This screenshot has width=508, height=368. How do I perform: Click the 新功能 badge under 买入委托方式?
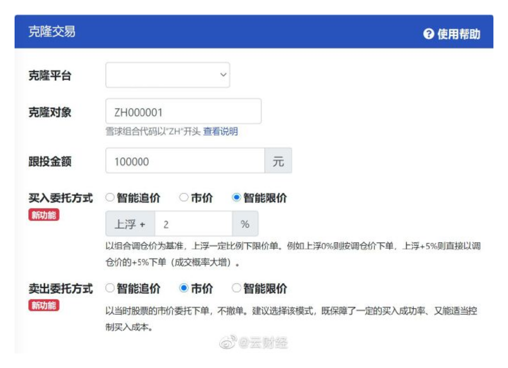[44, 215]
